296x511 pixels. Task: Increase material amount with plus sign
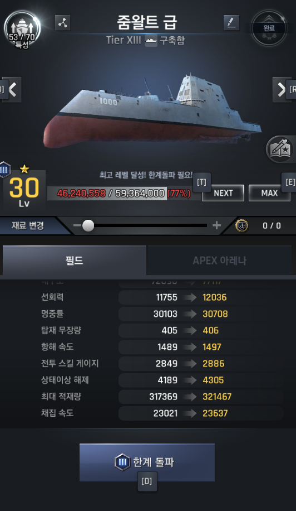coord(216,225)
